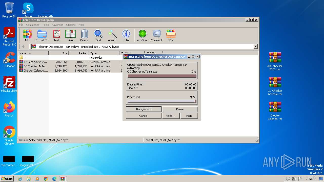
Task: Open the FileZilla Client desktop icon
Action: tap(9, 84)
